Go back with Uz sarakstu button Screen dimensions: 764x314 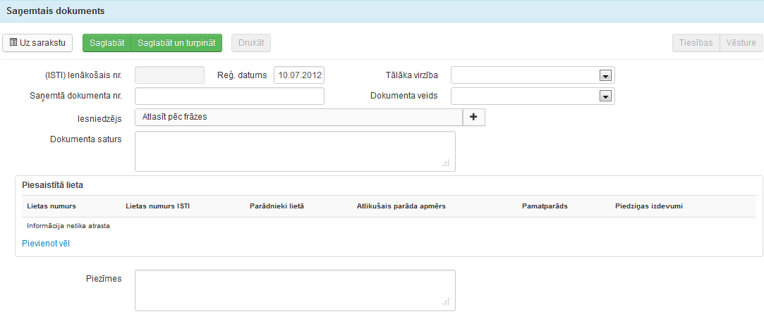(38, 43)
